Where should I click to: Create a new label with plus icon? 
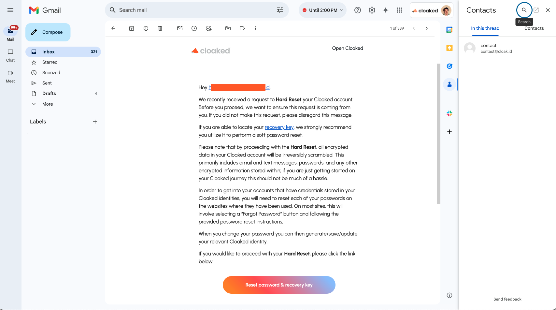pos(95,122)
